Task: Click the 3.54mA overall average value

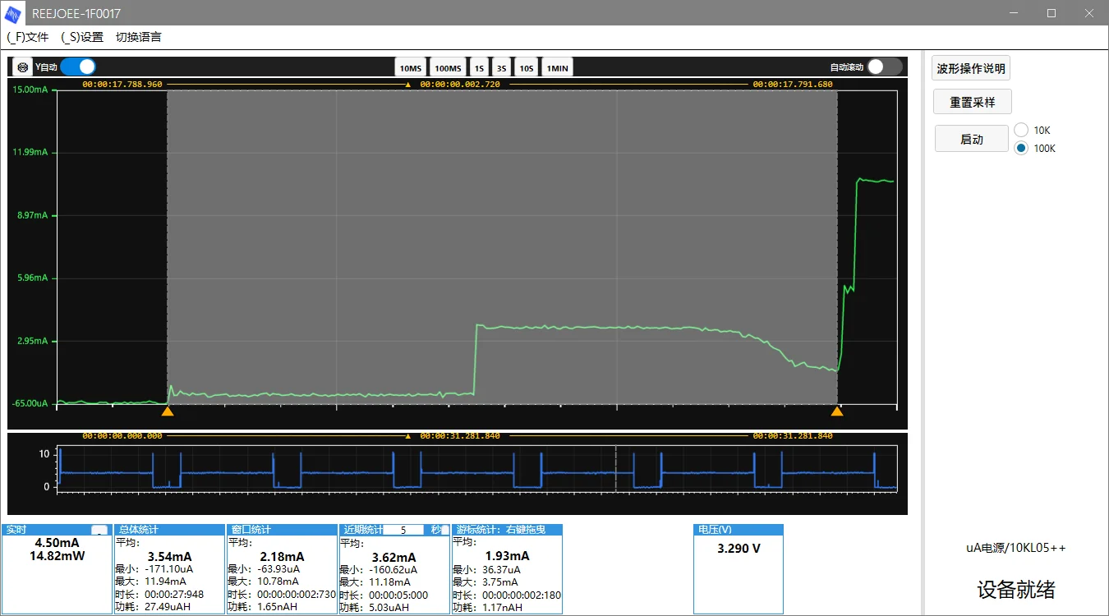Action: click(169, 557)
